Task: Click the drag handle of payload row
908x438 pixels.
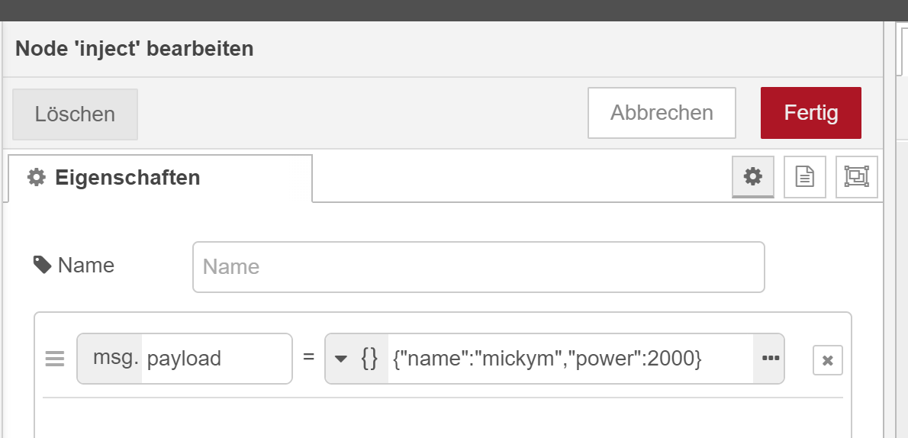Action: 55,359
